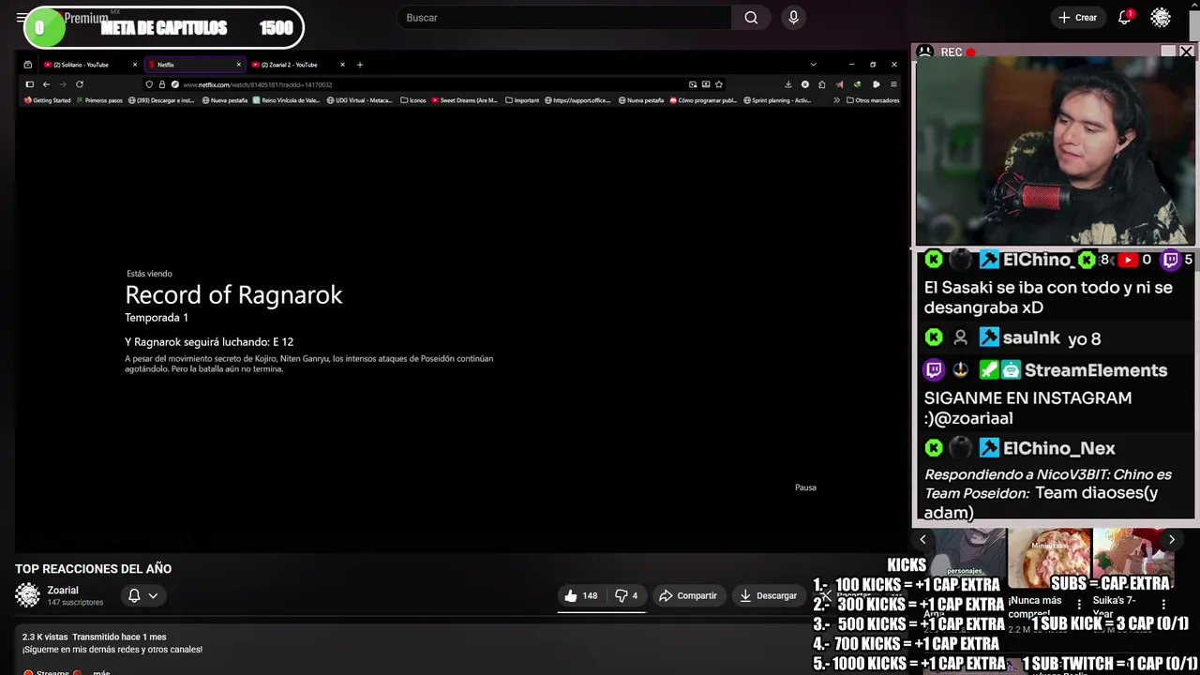This screenshot has width=1200, height=675.
Task: Dislike the video with 4 thumbs down
Action: tap(625, 595)
